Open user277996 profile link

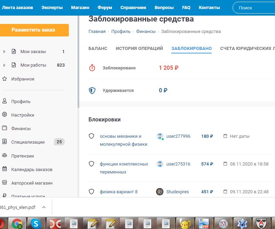coord(178,136)
